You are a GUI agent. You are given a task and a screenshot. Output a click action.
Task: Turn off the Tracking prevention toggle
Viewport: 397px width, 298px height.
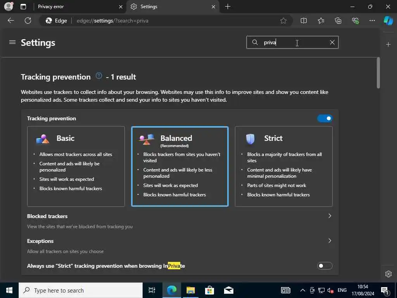[325, 118]
